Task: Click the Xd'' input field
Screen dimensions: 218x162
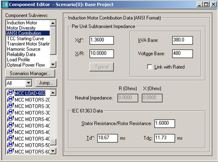Action: click(x=101, y=40)
